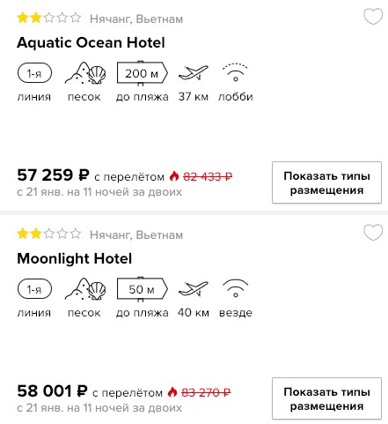The width and height of the screenshot is (388, 424).
Task: Click the lobby Wi-Fi icon
Action: coord(235,72)
